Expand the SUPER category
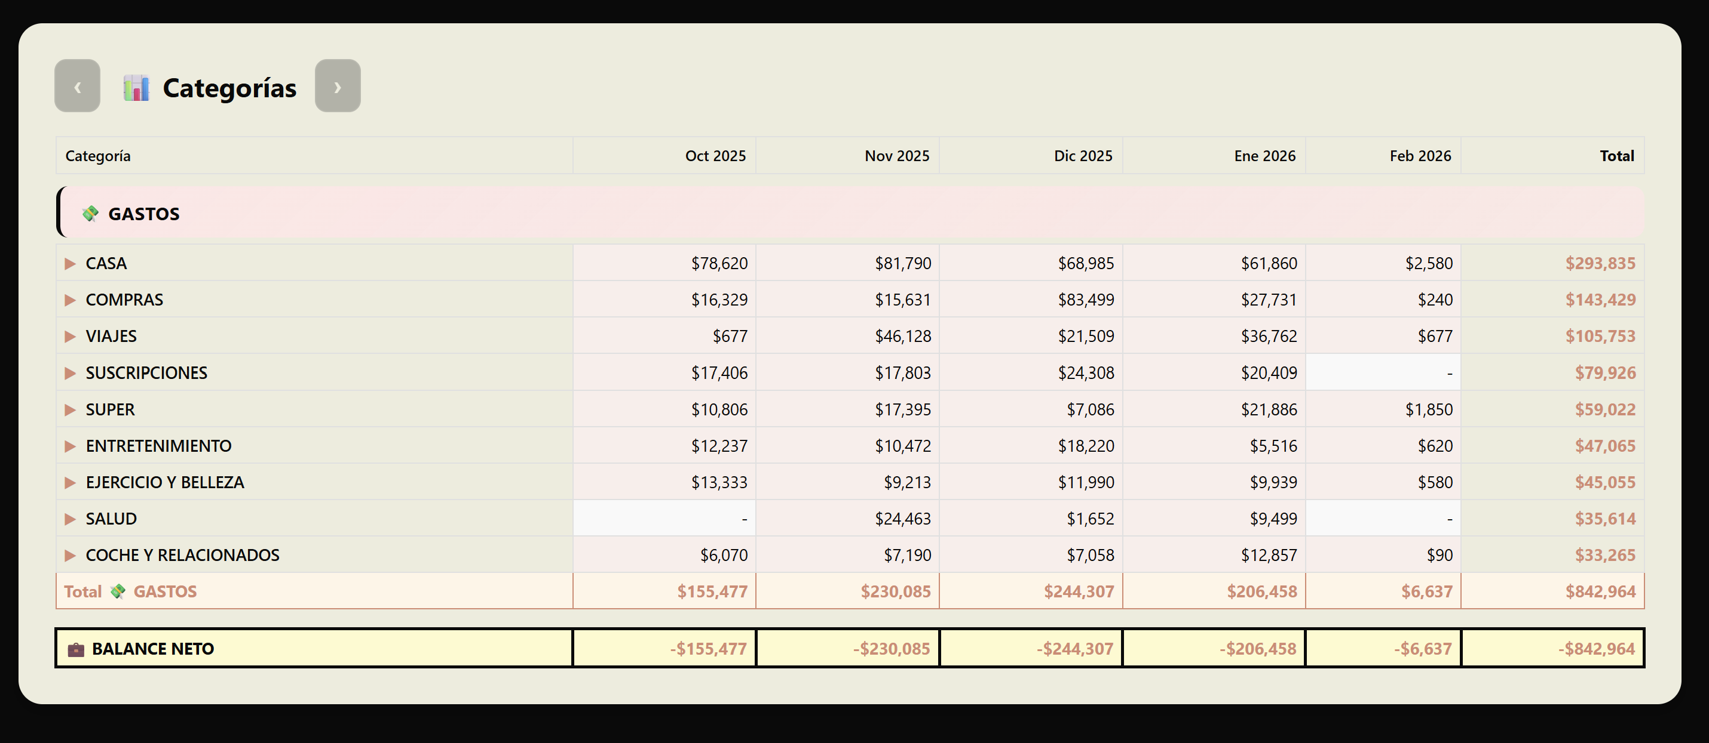 (x=70, y=409)
